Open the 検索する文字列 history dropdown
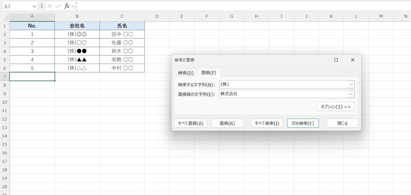The height and width of the screenshot is (195, 411). [x=351, y=84]
